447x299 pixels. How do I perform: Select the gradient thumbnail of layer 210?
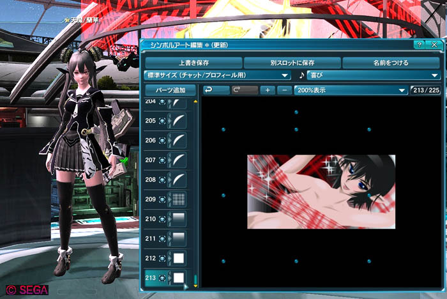(178, 219)
